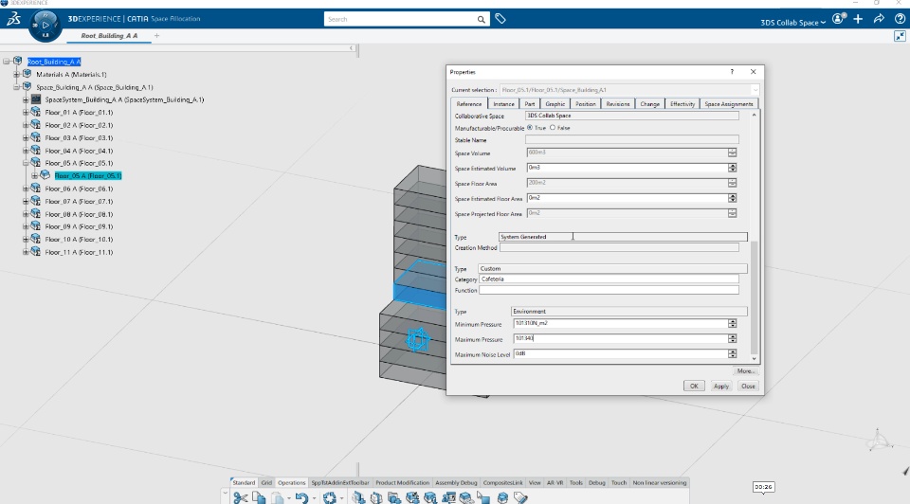Click the Stable Name input field
The height and width of the screenshot is (504, 910).
(631, 140)
